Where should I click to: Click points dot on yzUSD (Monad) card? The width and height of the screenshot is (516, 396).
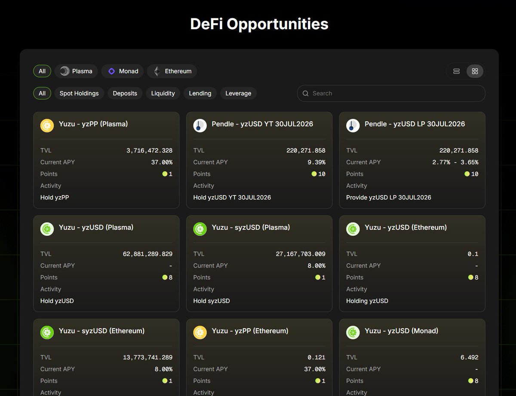tap(471, 381)
